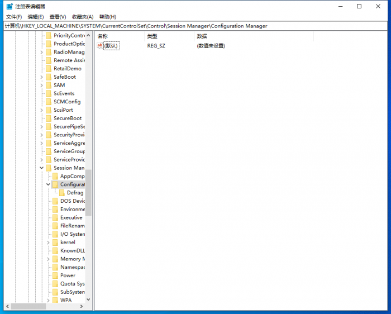Expand the SecurePipeServers key
Screen dimensions: 391x314
[42, 127]
